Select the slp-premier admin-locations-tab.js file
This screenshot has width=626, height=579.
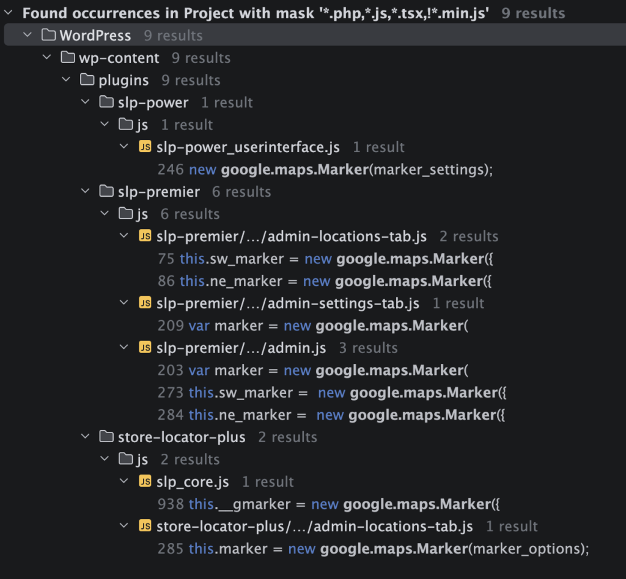point(291,236)
